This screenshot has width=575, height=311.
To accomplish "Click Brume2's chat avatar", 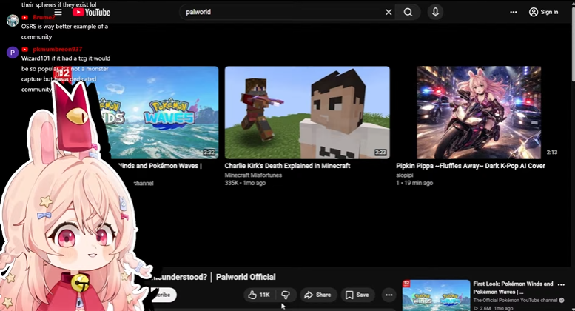I will pyautogui.click(x=13, y=21).
